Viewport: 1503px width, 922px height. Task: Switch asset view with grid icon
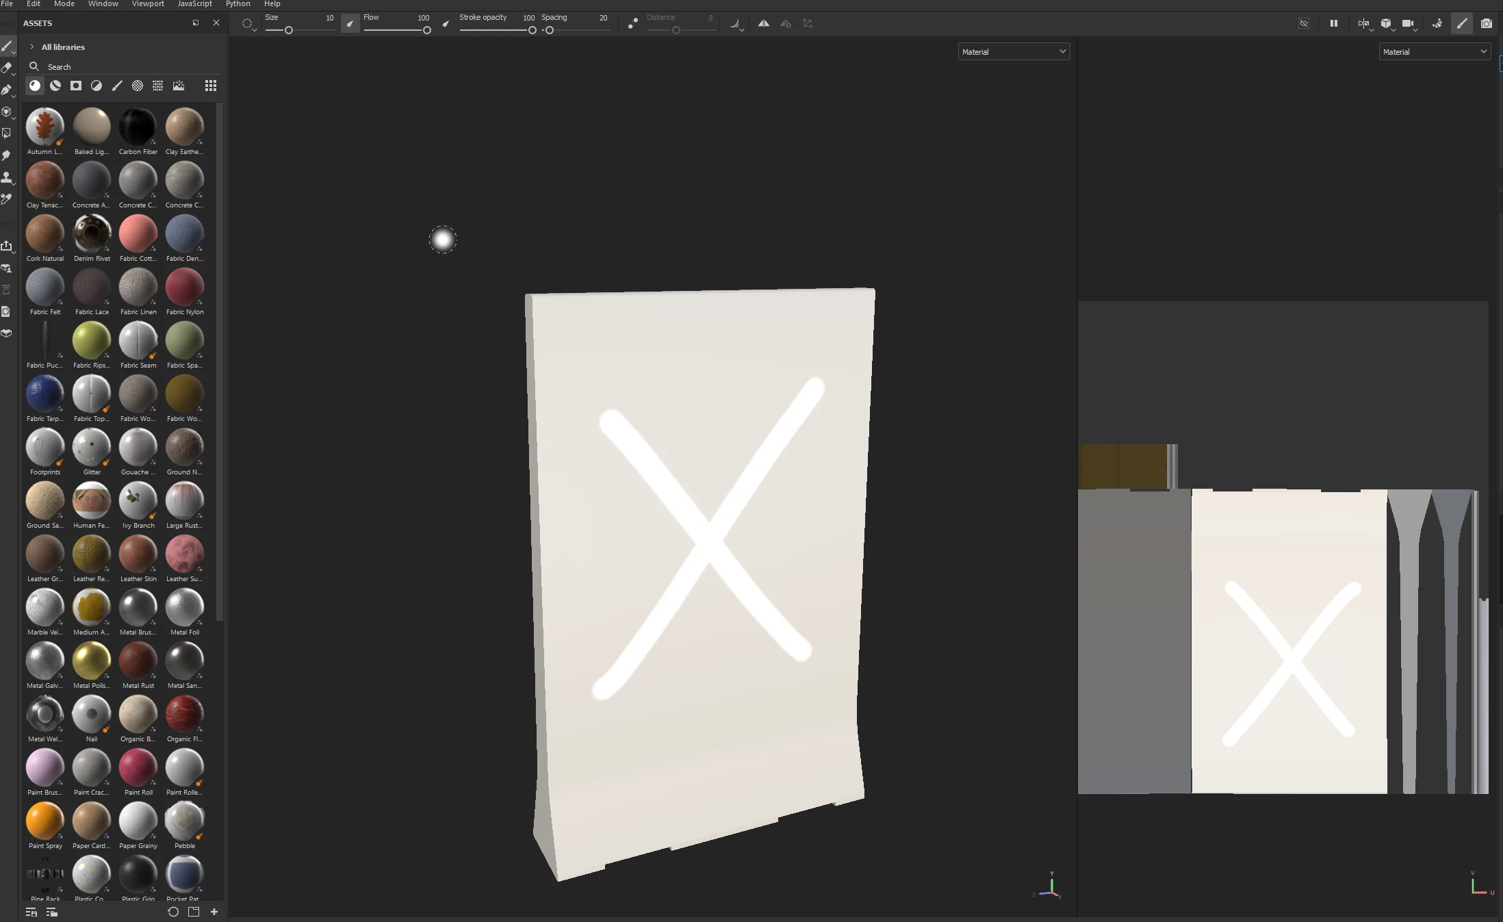tap(211, 86)
